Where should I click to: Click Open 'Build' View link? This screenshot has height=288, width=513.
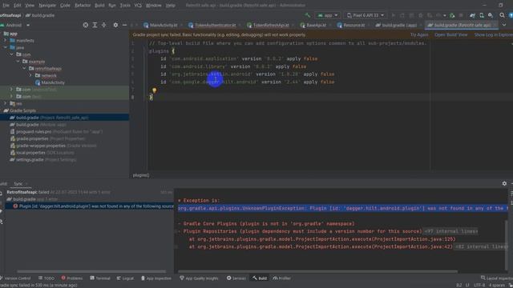(450, 34)
